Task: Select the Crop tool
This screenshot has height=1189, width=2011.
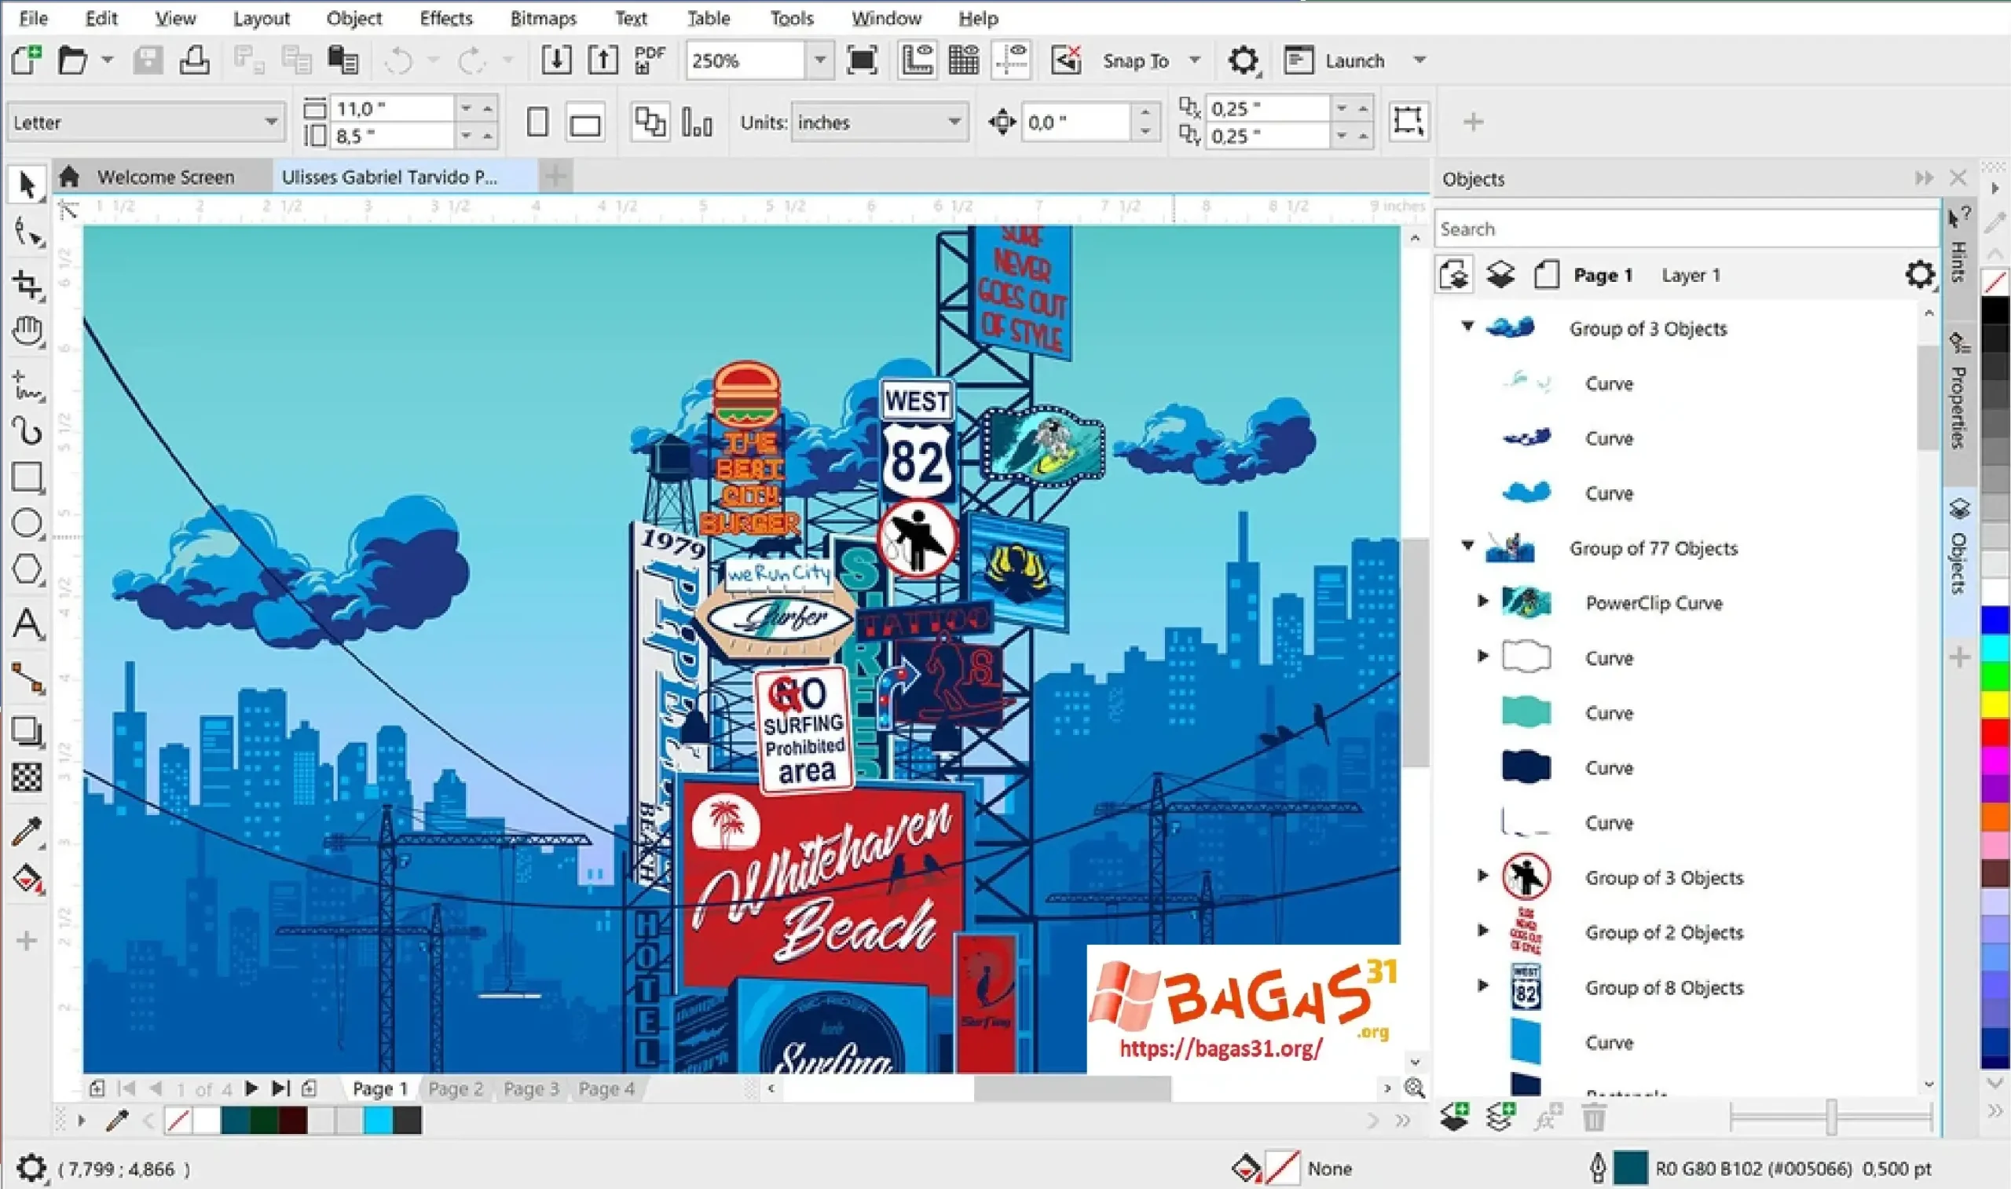Action: (x=27, y=282)
